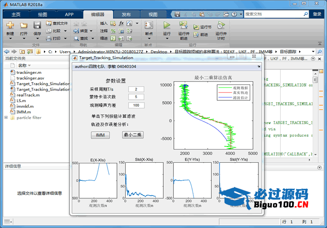Click the New (新建) file icon
Image resolution: width=327 pixels, height=228 pixels.
(10, 26)
